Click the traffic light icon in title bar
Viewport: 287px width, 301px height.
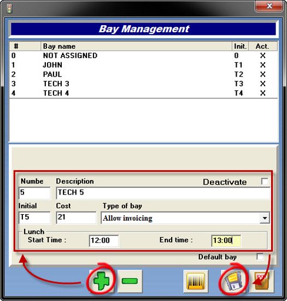coord(9,9)
